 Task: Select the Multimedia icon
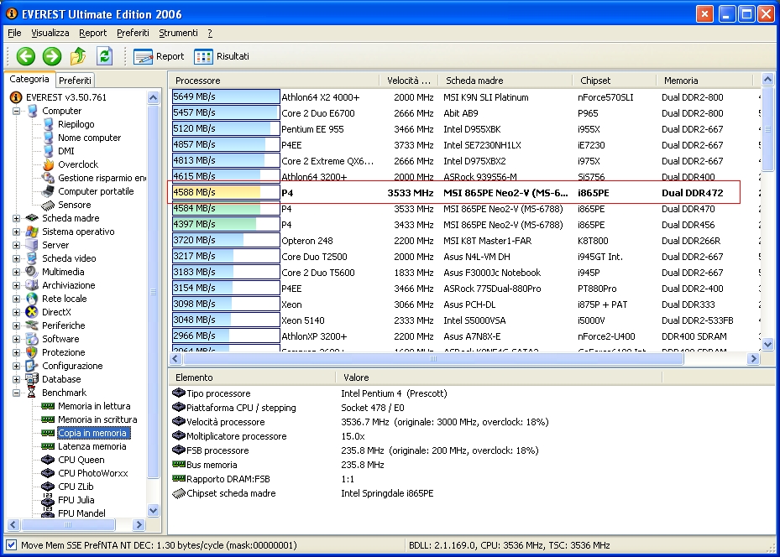(32, 272)
